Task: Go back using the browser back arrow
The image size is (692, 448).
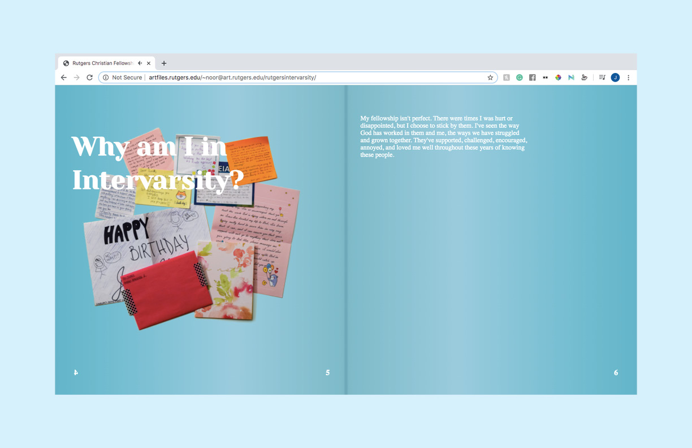Action: tap(64, 77)
